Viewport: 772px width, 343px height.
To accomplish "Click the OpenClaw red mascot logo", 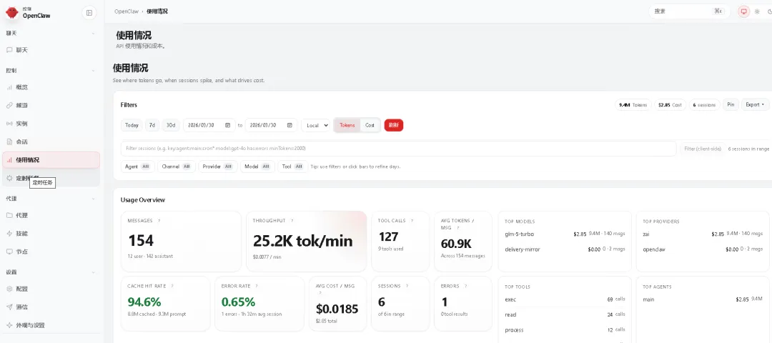I will pos(12,12).
